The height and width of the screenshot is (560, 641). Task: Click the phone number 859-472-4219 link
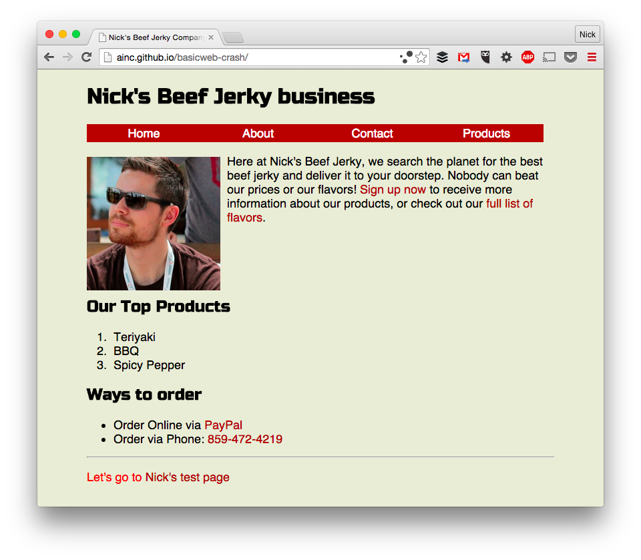[245, 439]
